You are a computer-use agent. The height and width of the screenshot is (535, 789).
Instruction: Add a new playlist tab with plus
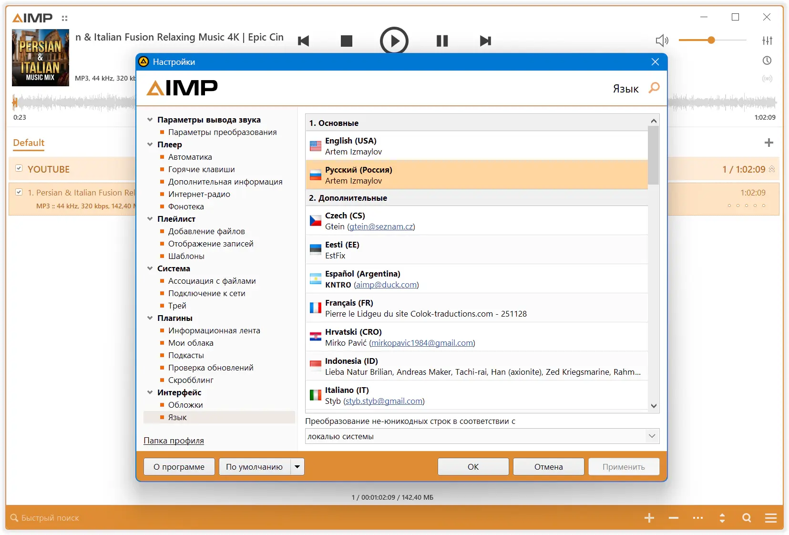769,143
